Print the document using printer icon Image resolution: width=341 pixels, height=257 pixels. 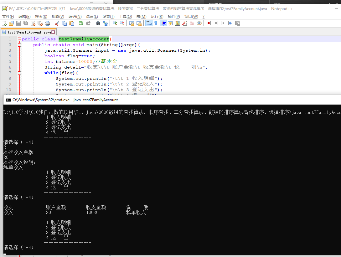point(47,23)
